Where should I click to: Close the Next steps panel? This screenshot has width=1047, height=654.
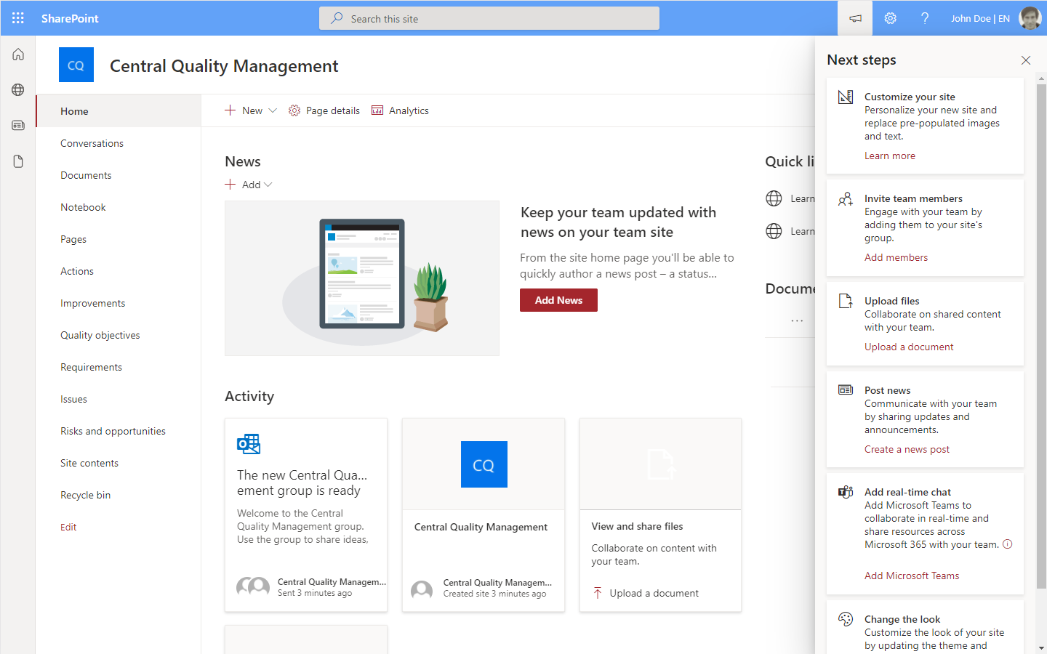1026,60
